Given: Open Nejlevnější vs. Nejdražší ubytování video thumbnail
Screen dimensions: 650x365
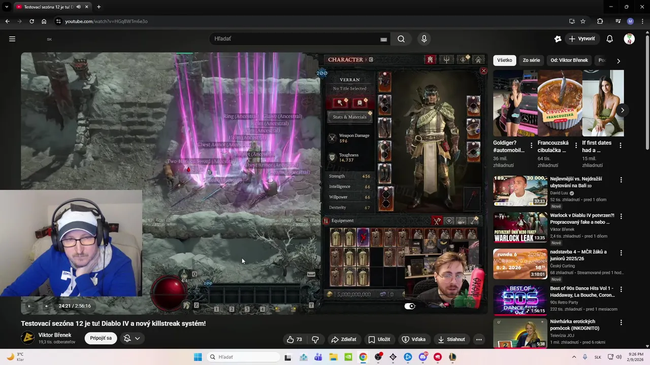Looking at the screenshot, I should 520,191.
